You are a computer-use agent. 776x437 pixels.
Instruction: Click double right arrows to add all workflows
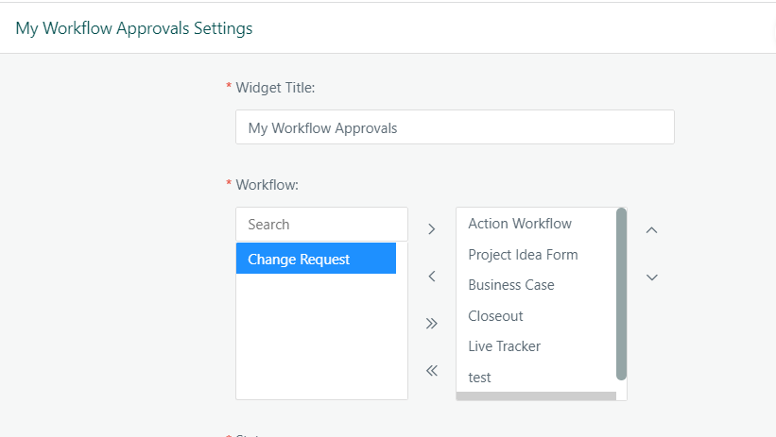[x=431, y=323]
